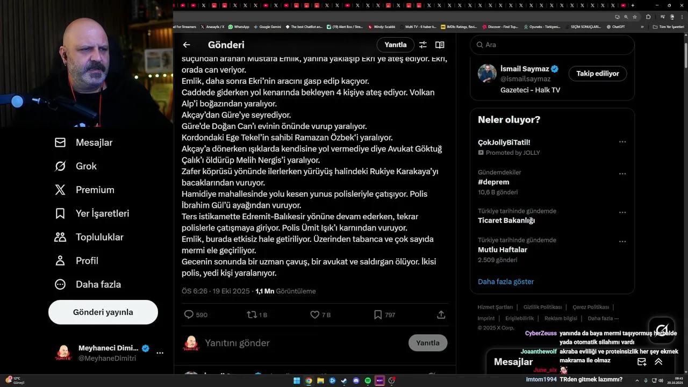
Task: Open the Anasayfa / X bookmark
Action: tap(212, 26)
